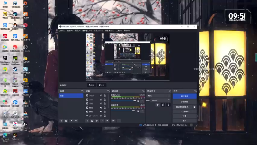The height and width of the screenshot is (145, 257).
Task: Open GeForce Experience desktop icon
Action: [15, 60]
